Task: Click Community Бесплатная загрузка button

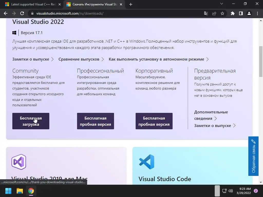Action: 31,121
